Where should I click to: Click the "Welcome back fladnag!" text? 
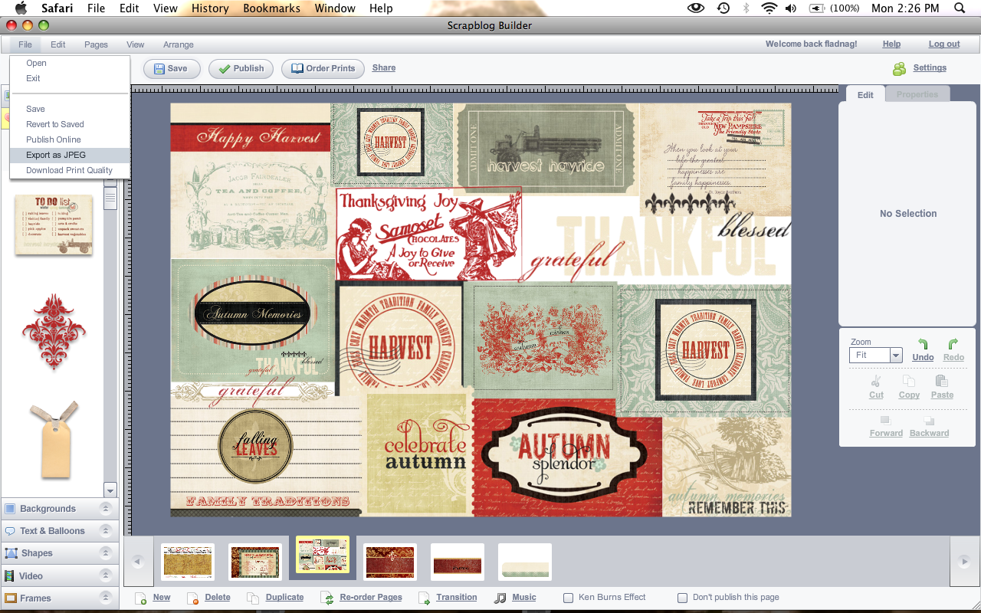[x=812, y=44]
